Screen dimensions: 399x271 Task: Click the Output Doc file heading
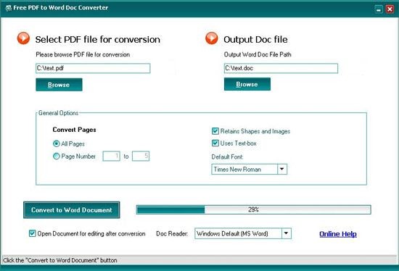[255, 39]
